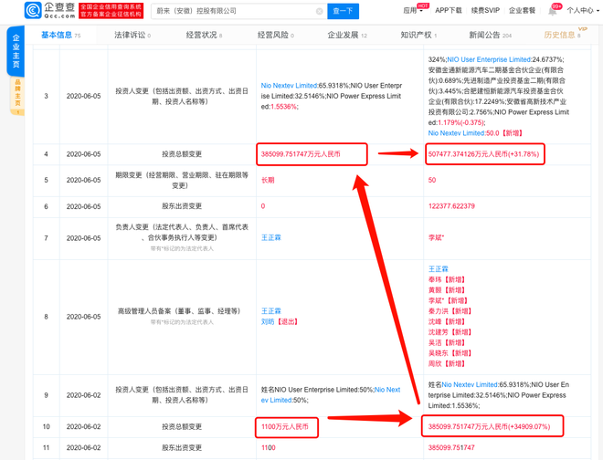Image resolution: width=603 pixels, height=460 pixels.
Task: Click 投资总额变更 in row 4
Action: coord(182,154)
